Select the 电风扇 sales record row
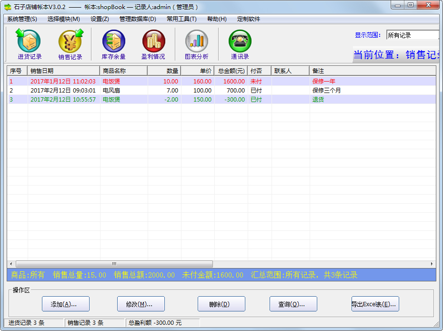The image size is (443, 331). point(143,90)
